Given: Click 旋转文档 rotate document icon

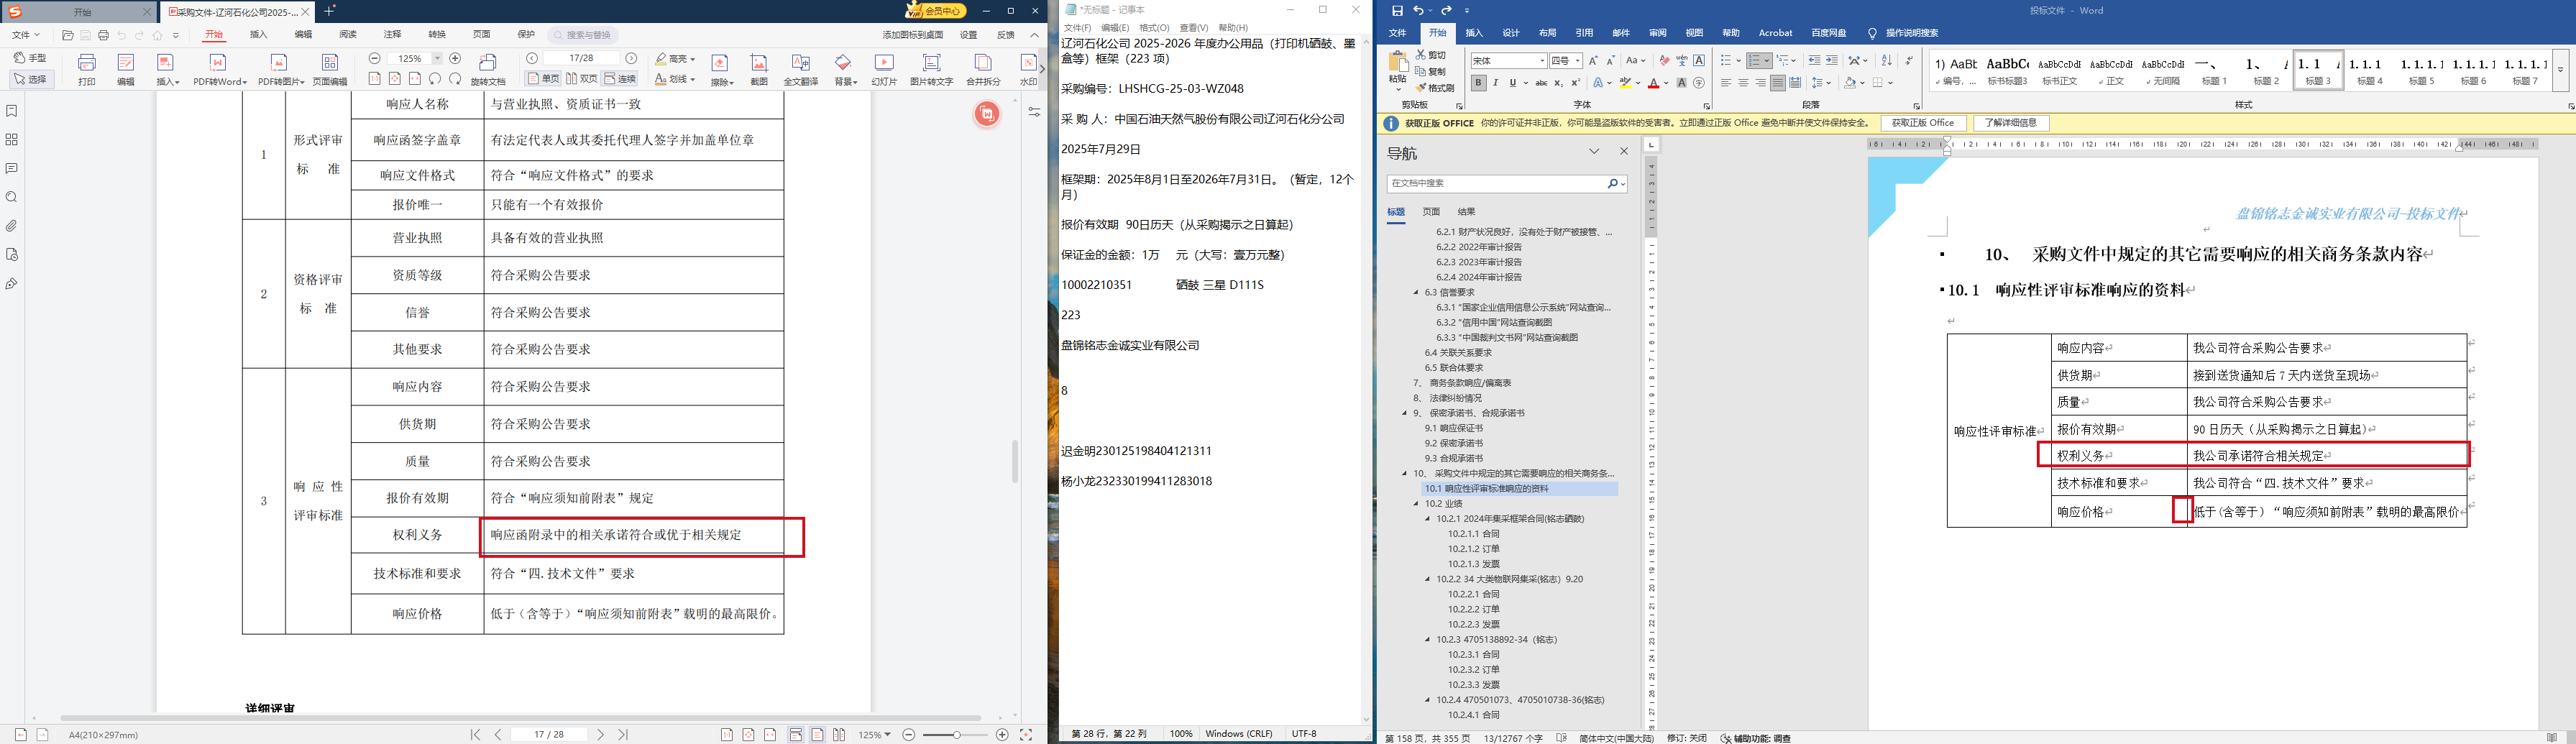Looking at the screenshot, I should point(488,68).
